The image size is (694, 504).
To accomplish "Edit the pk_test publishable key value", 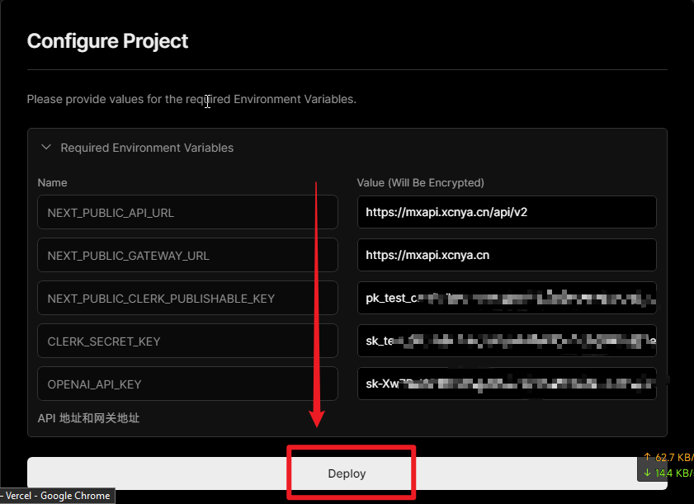I will (507, 298).
